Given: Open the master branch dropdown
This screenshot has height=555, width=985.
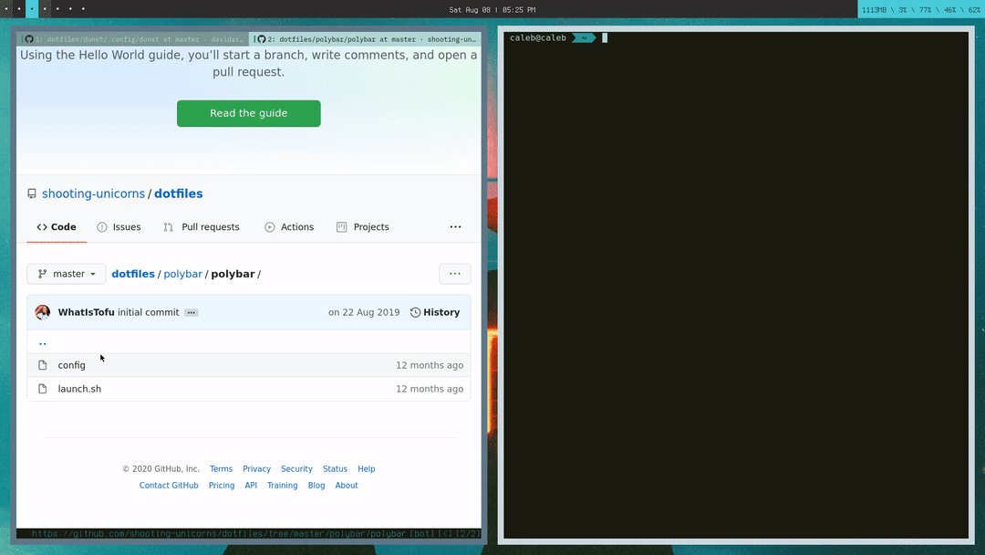Looking at the screenshot, I should pyautogui.click(x=66, y=274).
